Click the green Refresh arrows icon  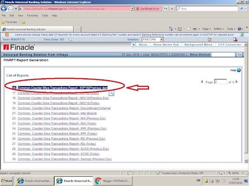pos(166,9)
